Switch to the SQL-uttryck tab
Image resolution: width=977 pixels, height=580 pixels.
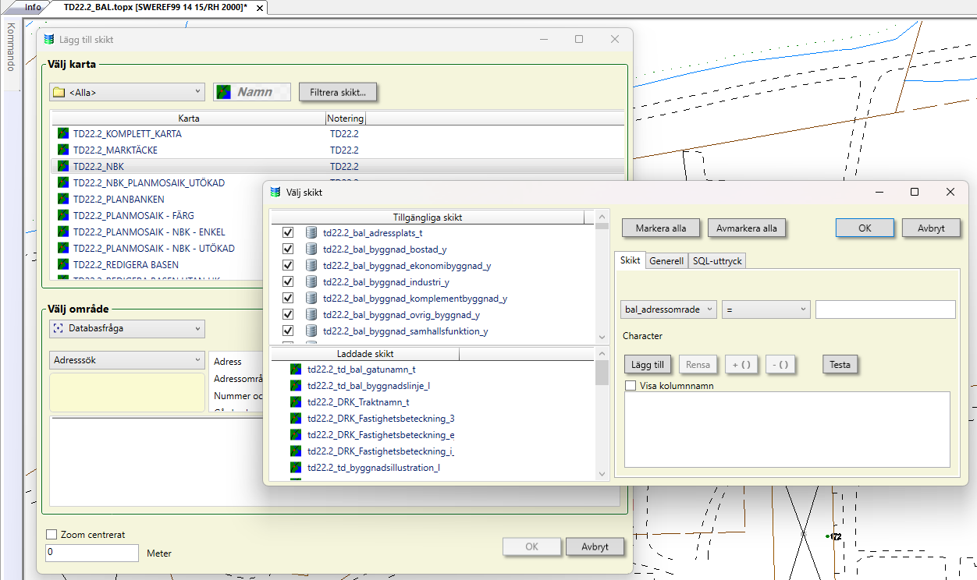(718, 261)
